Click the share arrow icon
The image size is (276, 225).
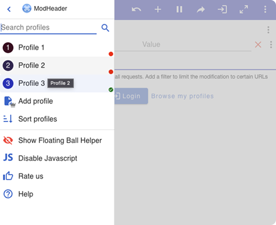(x=201, y=10)
